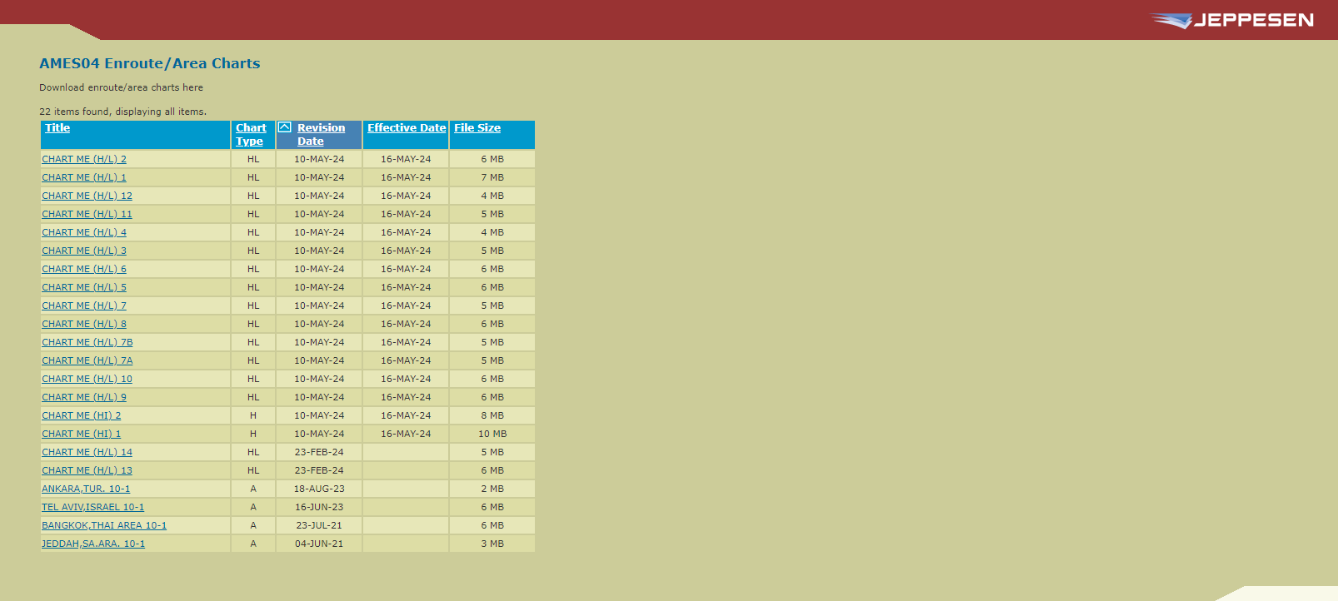Open BANGKOK,THAI AREA 10-1 chart
This screenshot has width=1338, height=601.
pos(104,525)
